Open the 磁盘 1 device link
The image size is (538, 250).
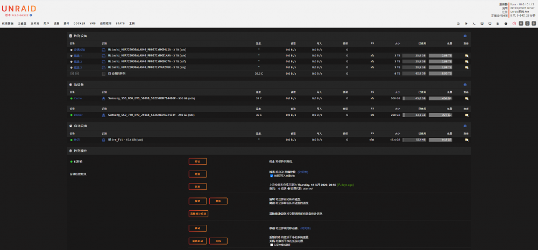click(78, 55)
